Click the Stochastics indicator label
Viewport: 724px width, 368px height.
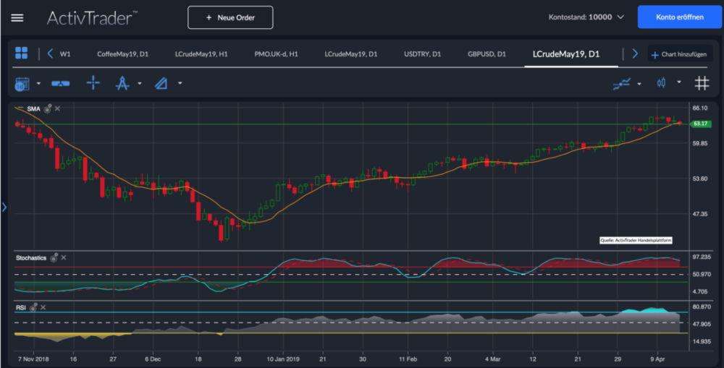31,258
